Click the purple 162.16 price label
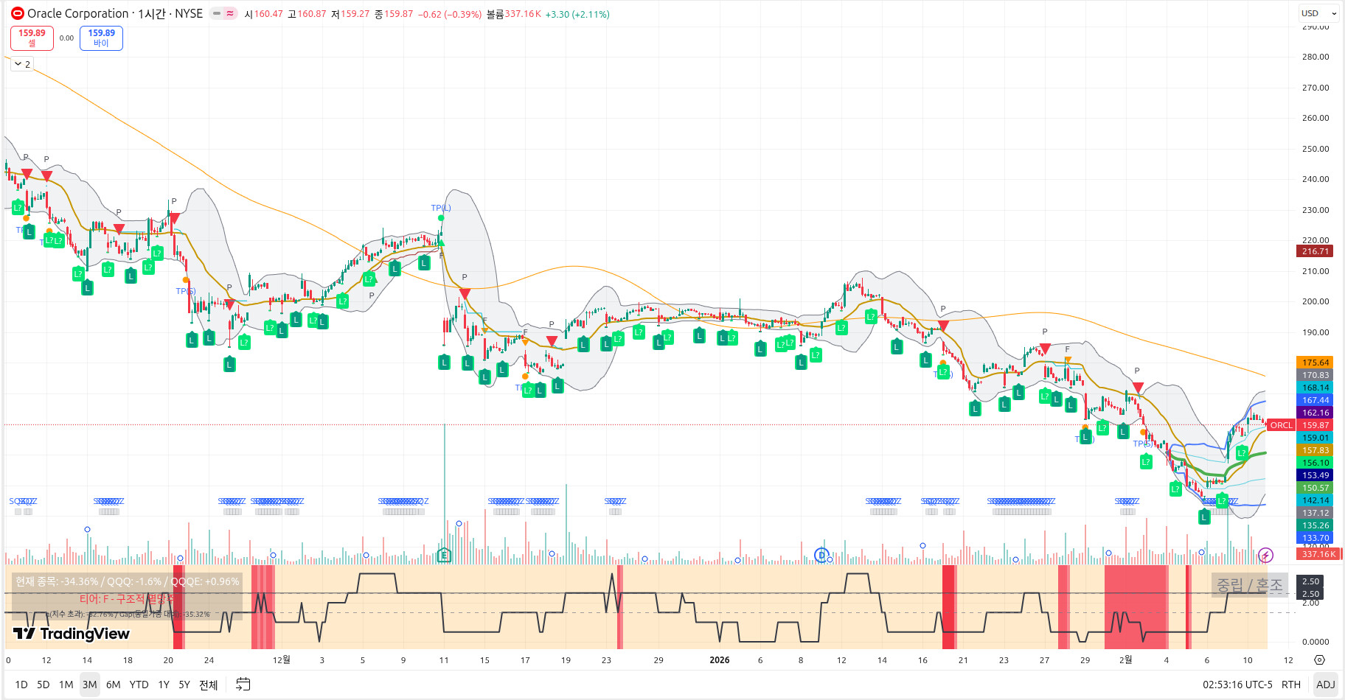Screen dimensions: 1345x700 1315,413
